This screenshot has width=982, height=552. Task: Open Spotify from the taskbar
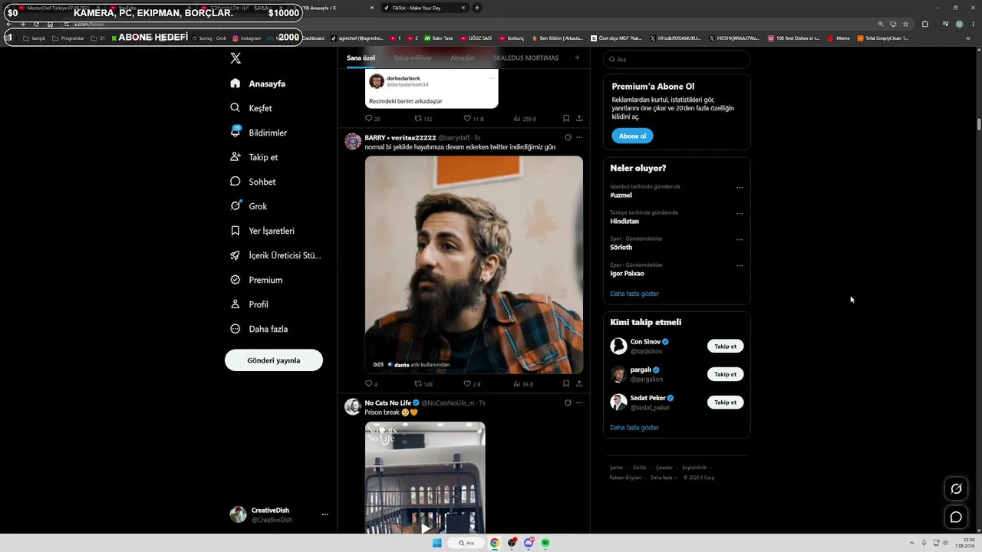[x=545, y=543]
